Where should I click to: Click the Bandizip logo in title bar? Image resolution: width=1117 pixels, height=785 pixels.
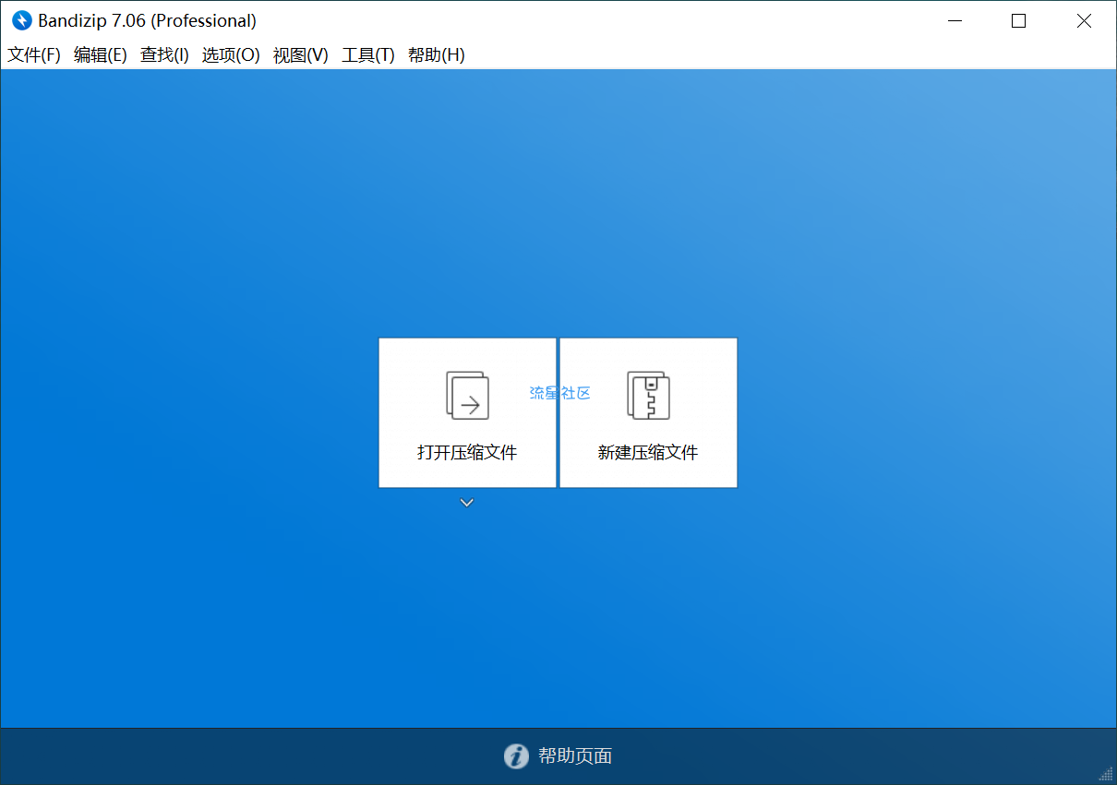pyautogui.click(x=22, y=20)
